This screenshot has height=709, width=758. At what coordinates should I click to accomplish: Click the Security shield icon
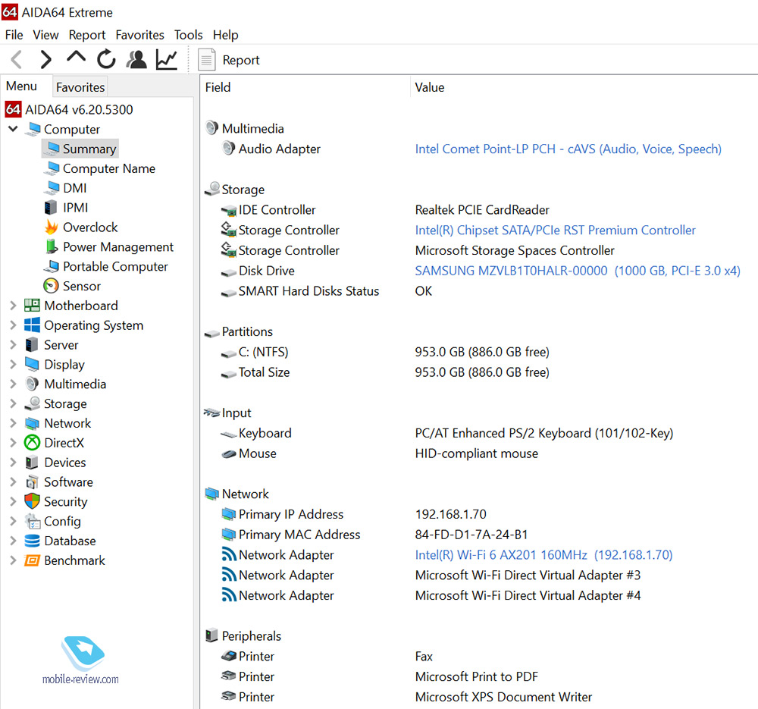32,501
